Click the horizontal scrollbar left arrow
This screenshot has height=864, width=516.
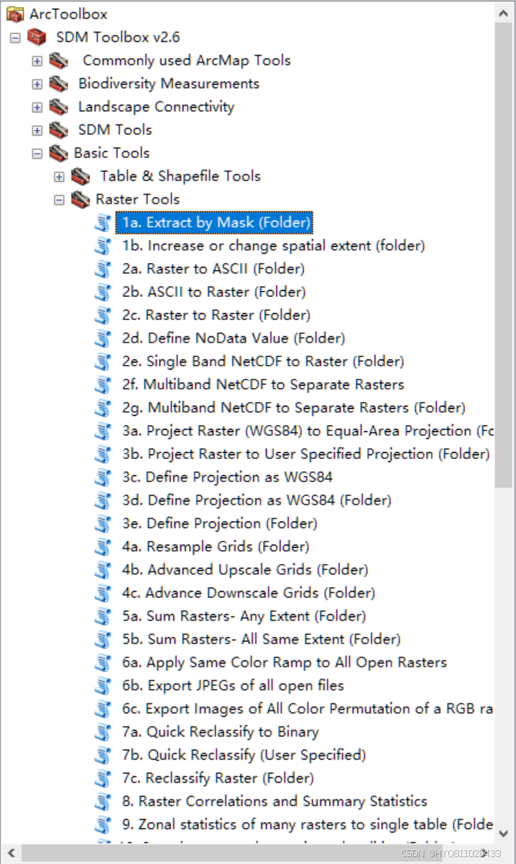point(11,853)
